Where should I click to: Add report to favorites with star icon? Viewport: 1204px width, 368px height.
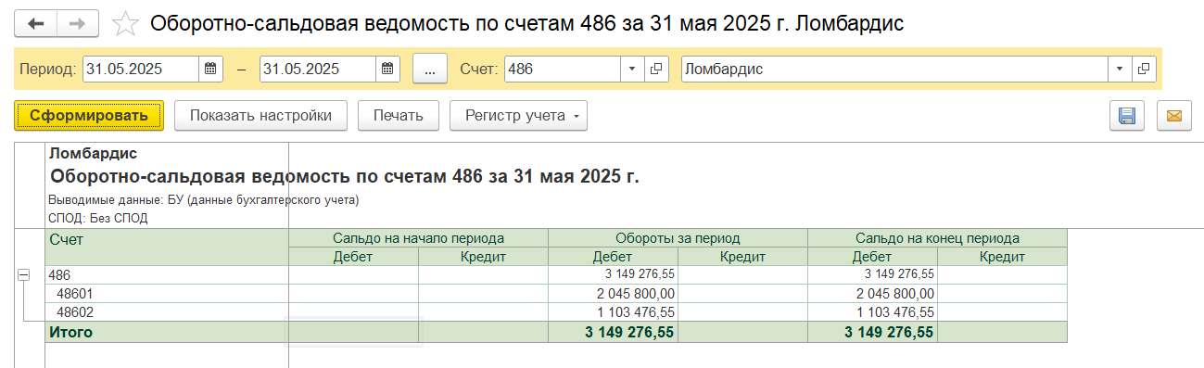[124, 24]
